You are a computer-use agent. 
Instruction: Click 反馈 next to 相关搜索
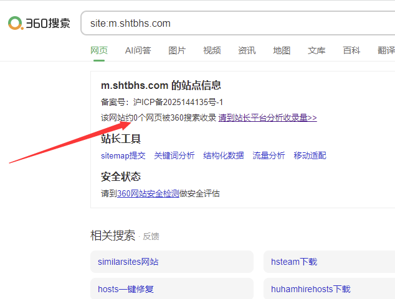coord(151,236)
